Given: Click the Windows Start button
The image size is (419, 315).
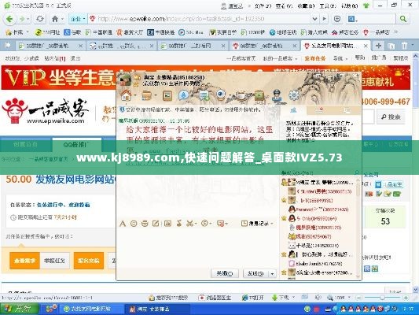Looking at the screenshot, I should 19,309.
